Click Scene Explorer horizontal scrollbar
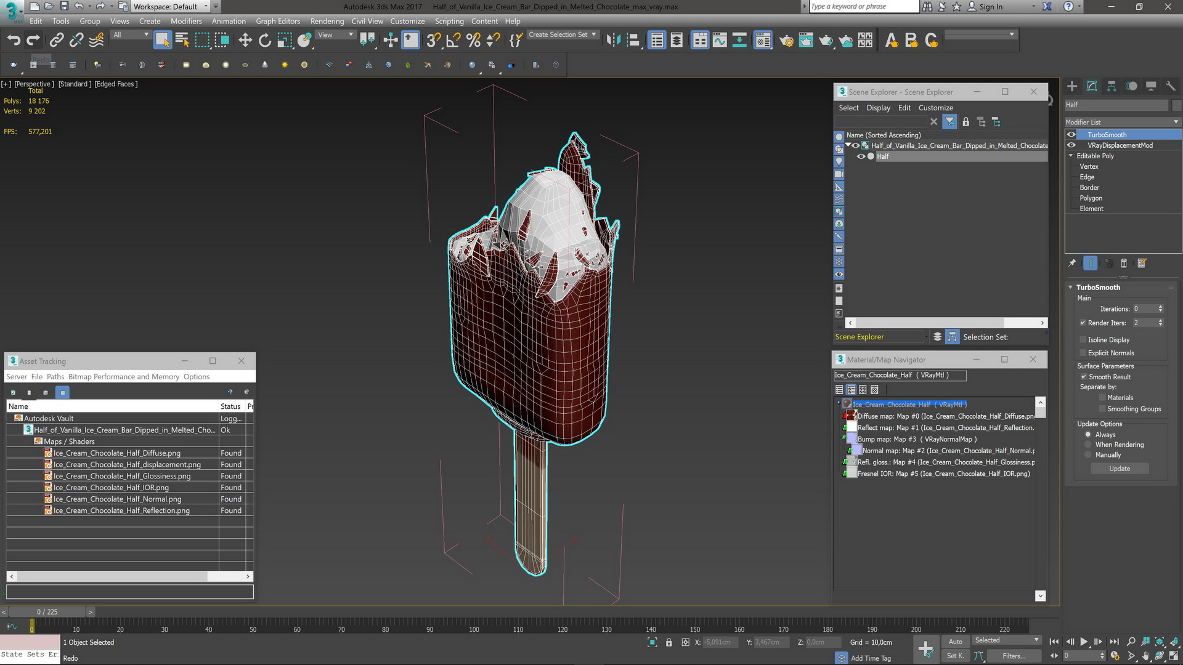 point(946,323)
